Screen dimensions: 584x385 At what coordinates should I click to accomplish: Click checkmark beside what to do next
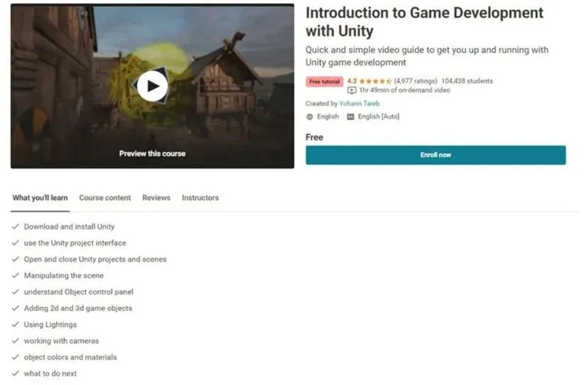click(16, 374)
